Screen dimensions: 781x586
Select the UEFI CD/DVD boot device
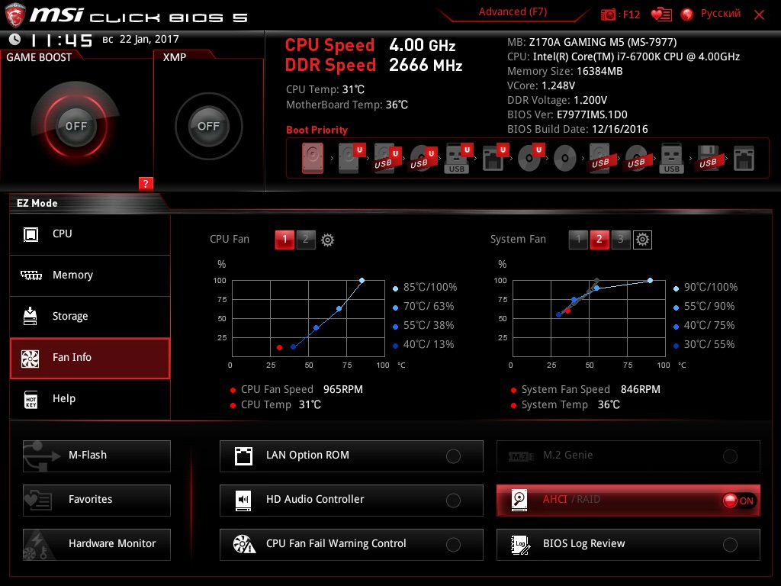(529, 159)
